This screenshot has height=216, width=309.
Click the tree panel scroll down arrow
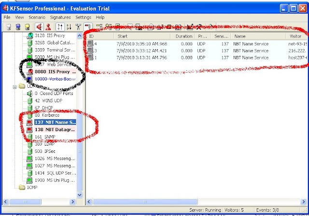click(x=79, y=195)
